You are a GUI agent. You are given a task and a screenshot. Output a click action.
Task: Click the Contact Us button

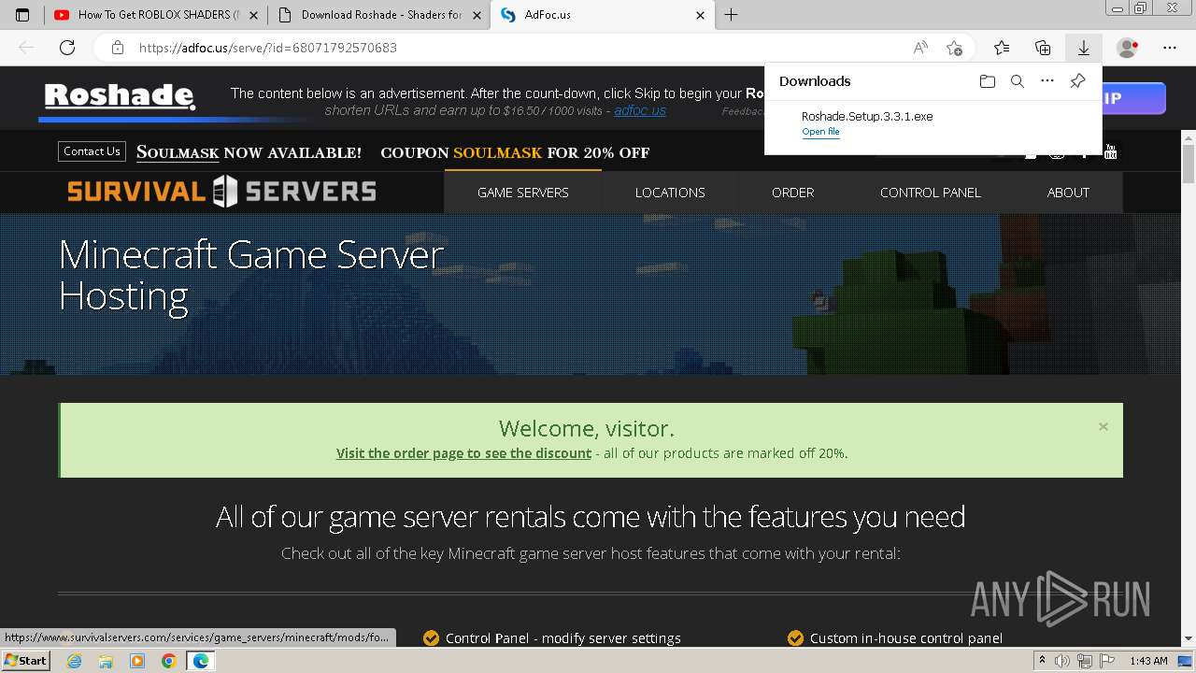[92, 151]
